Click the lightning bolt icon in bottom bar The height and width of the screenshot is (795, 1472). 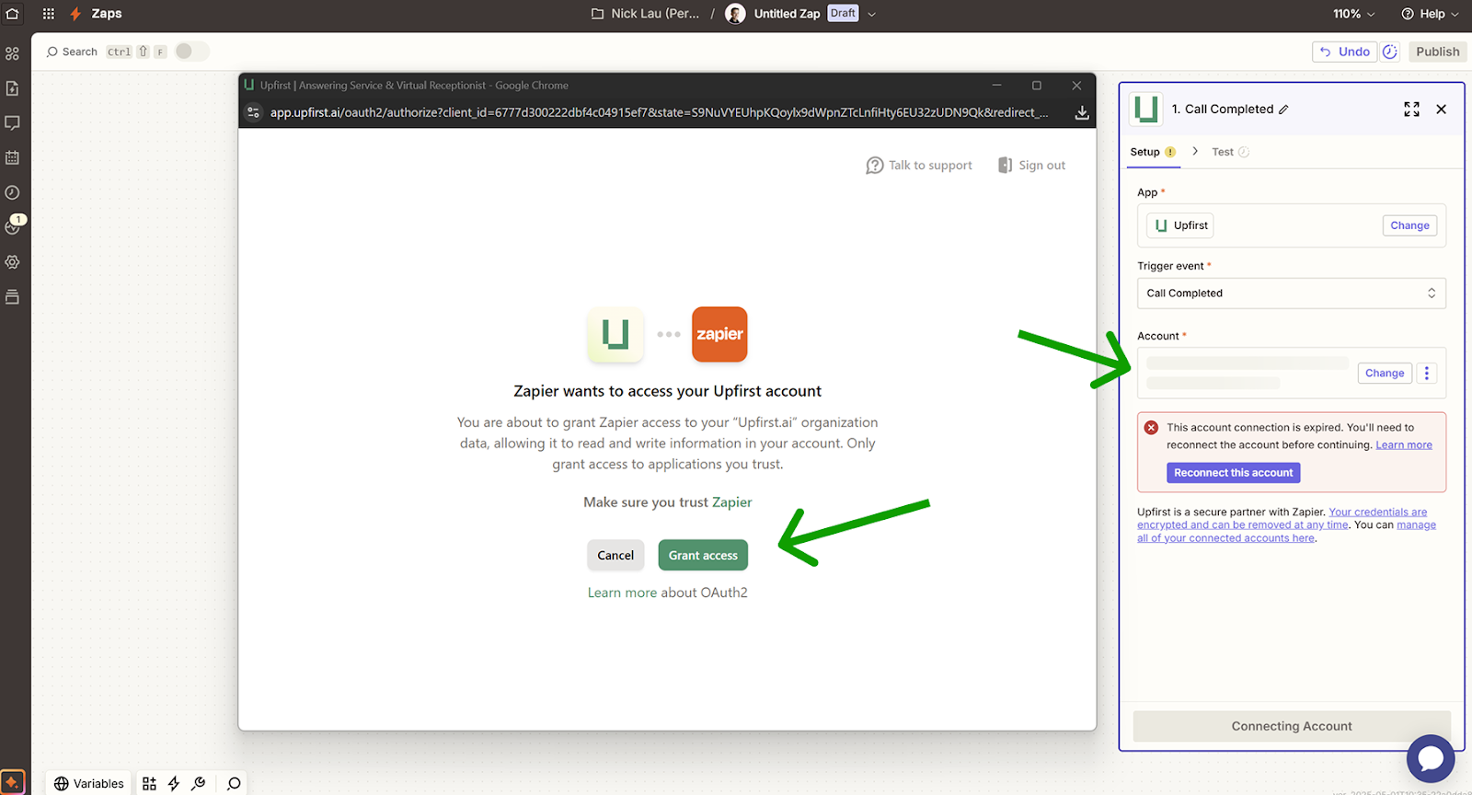173,784
